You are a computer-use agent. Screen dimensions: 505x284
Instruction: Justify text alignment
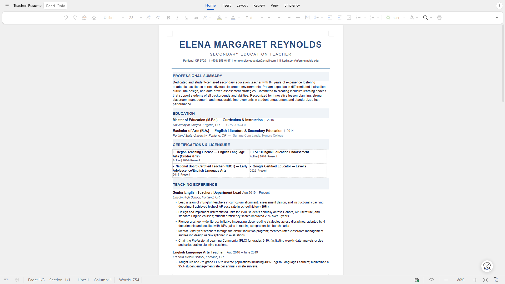coord(298,18)
